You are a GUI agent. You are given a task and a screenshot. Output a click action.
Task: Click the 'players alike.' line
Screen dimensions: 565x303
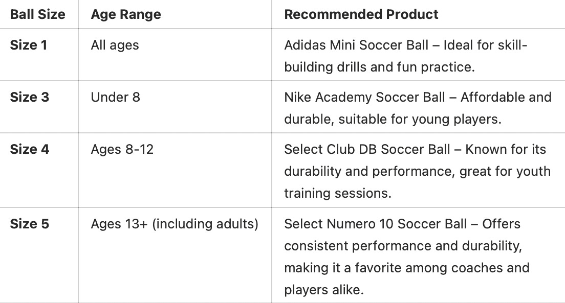click(324, 290)
